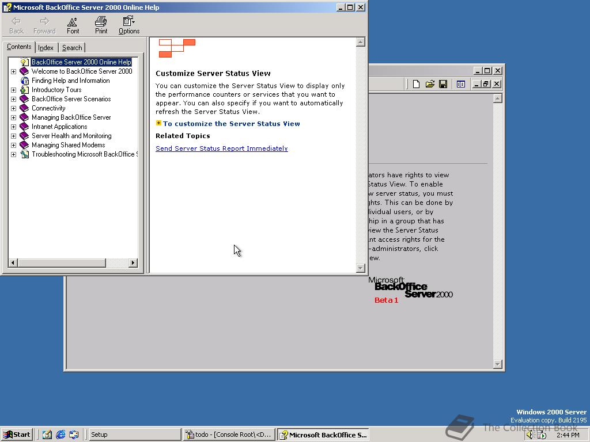Click up arrow of help topic scrollbar
590x442 pixels.
point(361,41)
